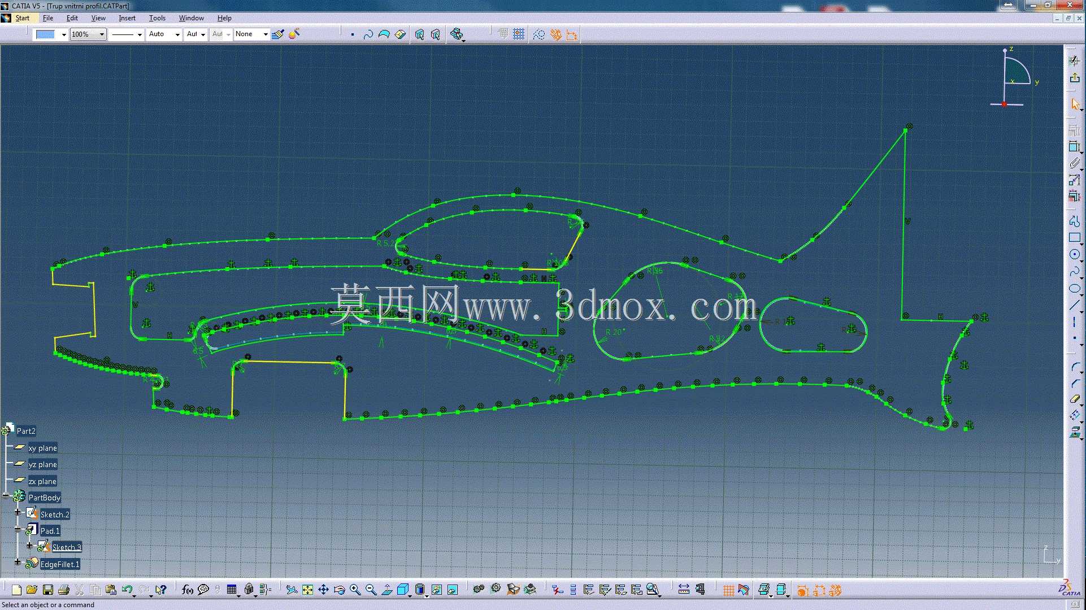Toggle orange grid icon on bottom toolbar

coord(728,590)
